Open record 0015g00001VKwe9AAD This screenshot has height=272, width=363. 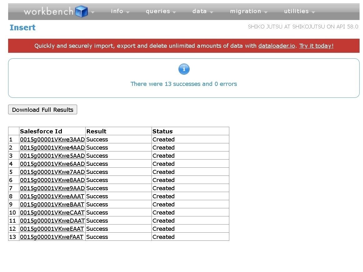[x=52, y=188]
